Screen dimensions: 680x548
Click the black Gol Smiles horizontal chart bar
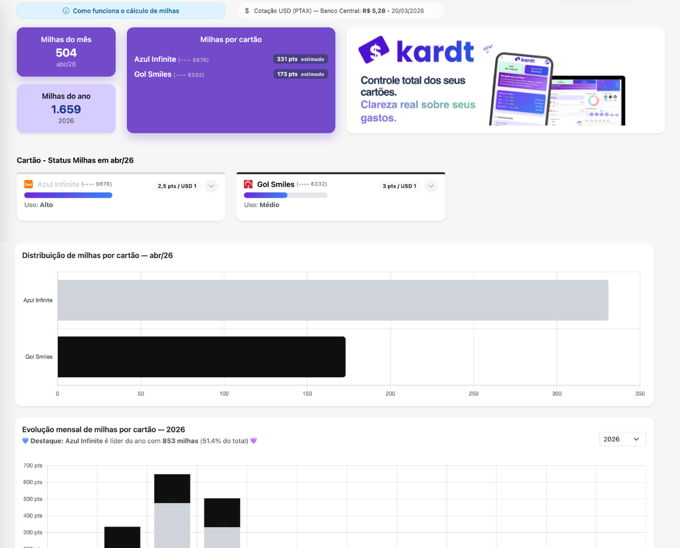point(201,357)
